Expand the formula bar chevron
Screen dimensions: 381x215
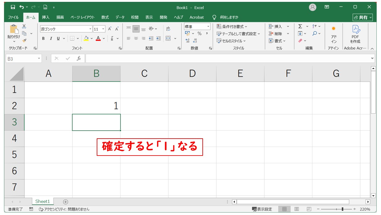click(x=372, y=58)
